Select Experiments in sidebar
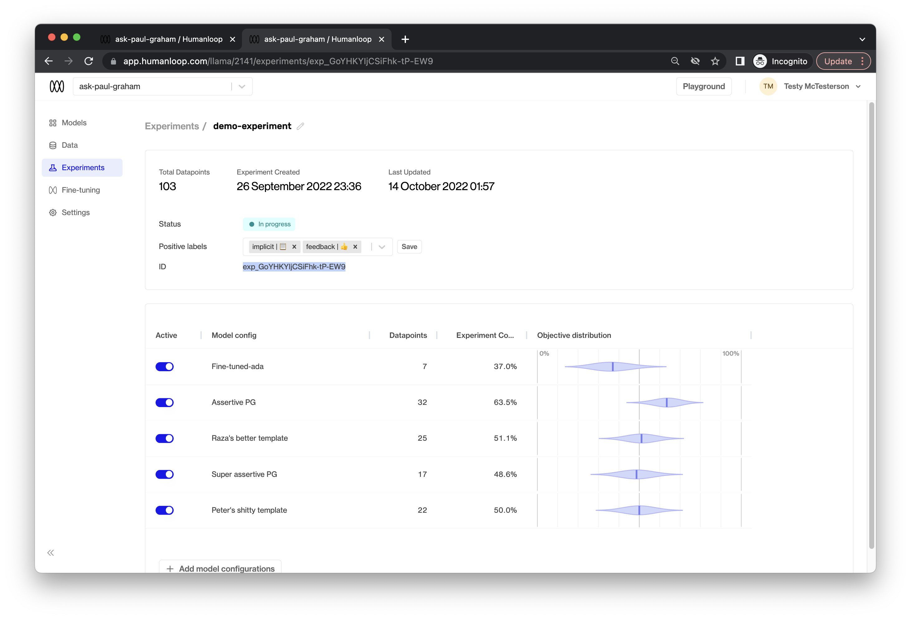911x619 pixels. coord(82,168)
